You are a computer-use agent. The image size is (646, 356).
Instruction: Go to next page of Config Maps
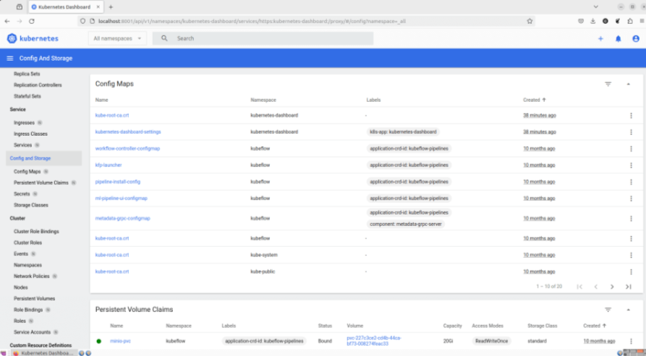pyautogui.click(x=612, y=287)
